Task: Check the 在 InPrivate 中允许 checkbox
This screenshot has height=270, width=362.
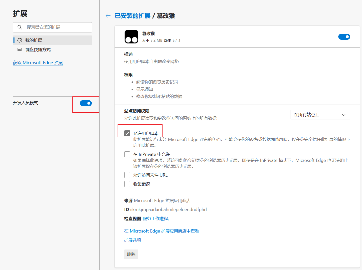Action: pos(127,154)
